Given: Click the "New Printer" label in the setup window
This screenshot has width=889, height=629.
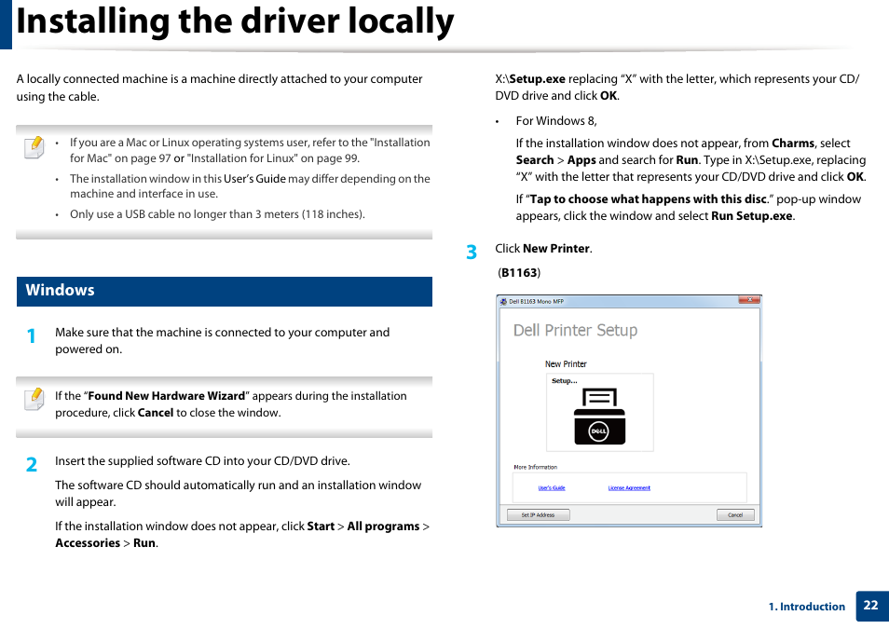Looking at the screenshot, I should tap(566, 364).
